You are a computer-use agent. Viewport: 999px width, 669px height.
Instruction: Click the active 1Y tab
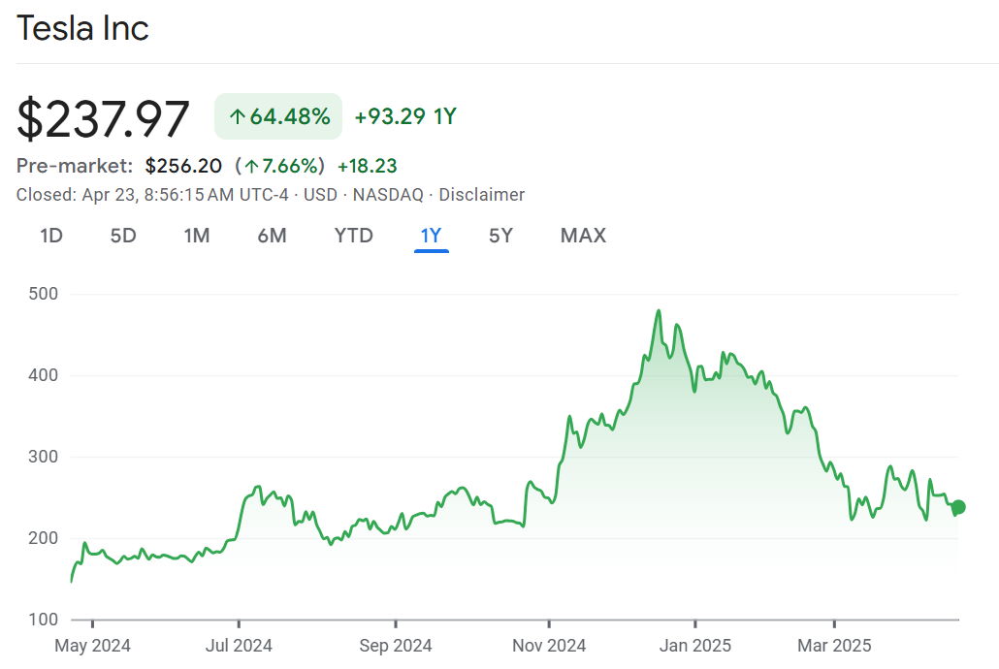431,236
